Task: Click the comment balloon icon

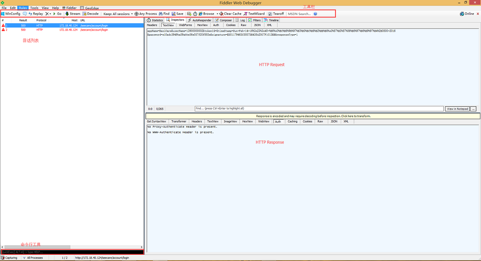Action: [x=25, y=14]
